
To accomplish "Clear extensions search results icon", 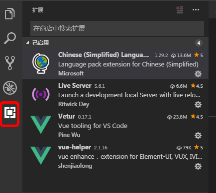I will point(180,10).
